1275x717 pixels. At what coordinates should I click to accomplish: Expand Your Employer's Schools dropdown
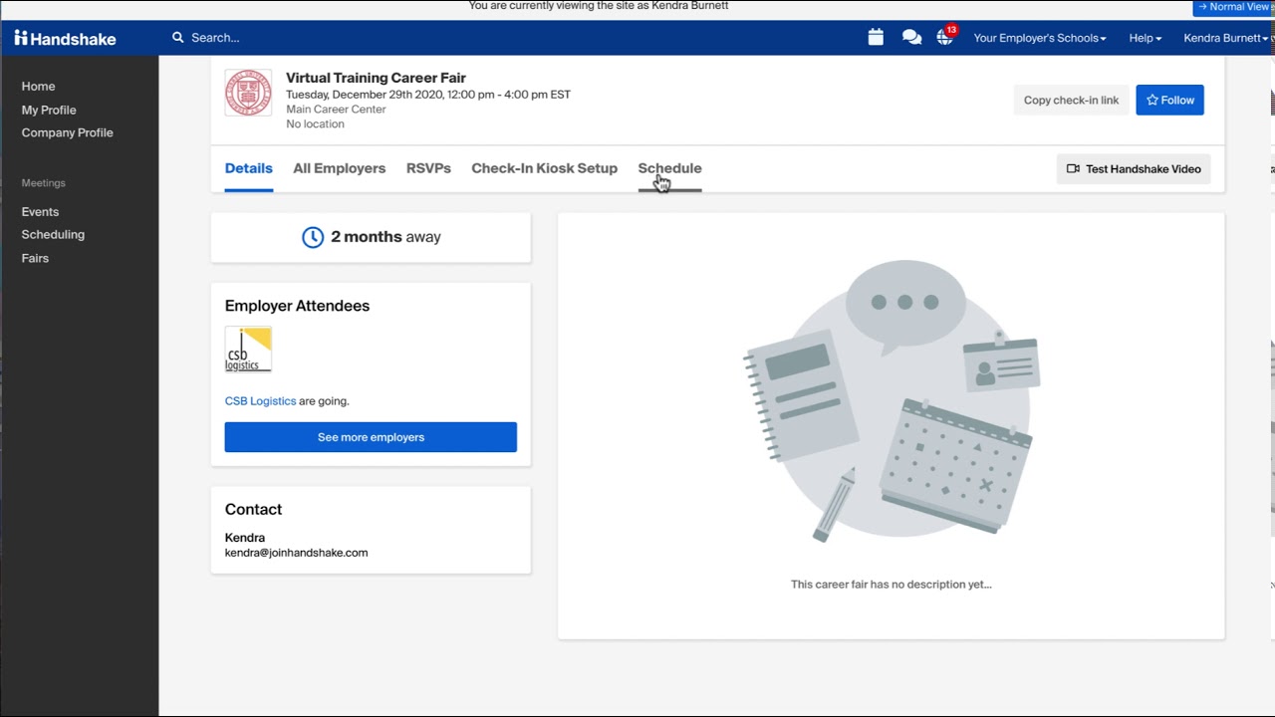coord(1040,38)
